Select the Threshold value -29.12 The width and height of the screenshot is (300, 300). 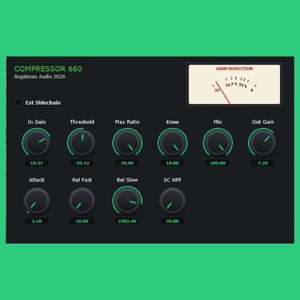pyautogui.click(x=82, y=163)
